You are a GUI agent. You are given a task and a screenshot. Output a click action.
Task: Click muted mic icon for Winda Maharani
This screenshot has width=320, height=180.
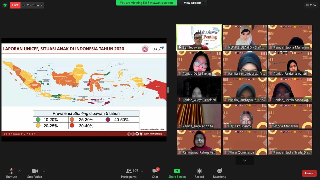coord(271,126)
